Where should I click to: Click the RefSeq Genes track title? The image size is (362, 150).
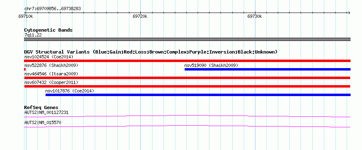[x=41, y=107]
